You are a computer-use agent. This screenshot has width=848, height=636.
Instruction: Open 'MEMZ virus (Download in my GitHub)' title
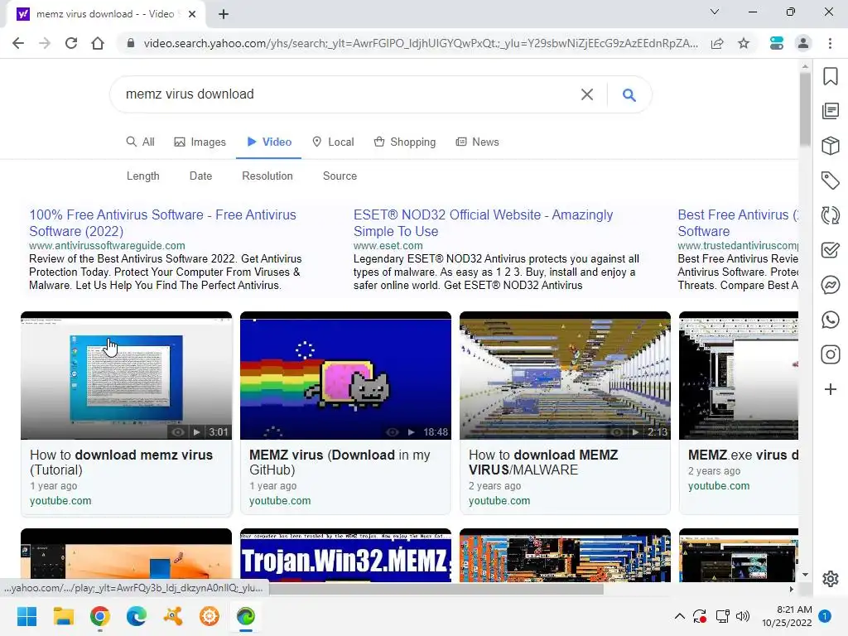[340, 462]
